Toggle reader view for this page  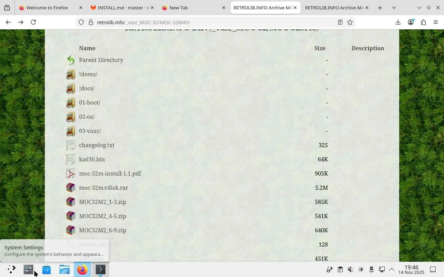(340, 22)
